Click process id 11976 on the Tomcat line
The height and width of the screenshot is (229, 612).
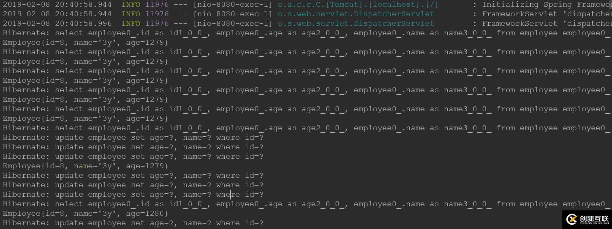point(157,4)
